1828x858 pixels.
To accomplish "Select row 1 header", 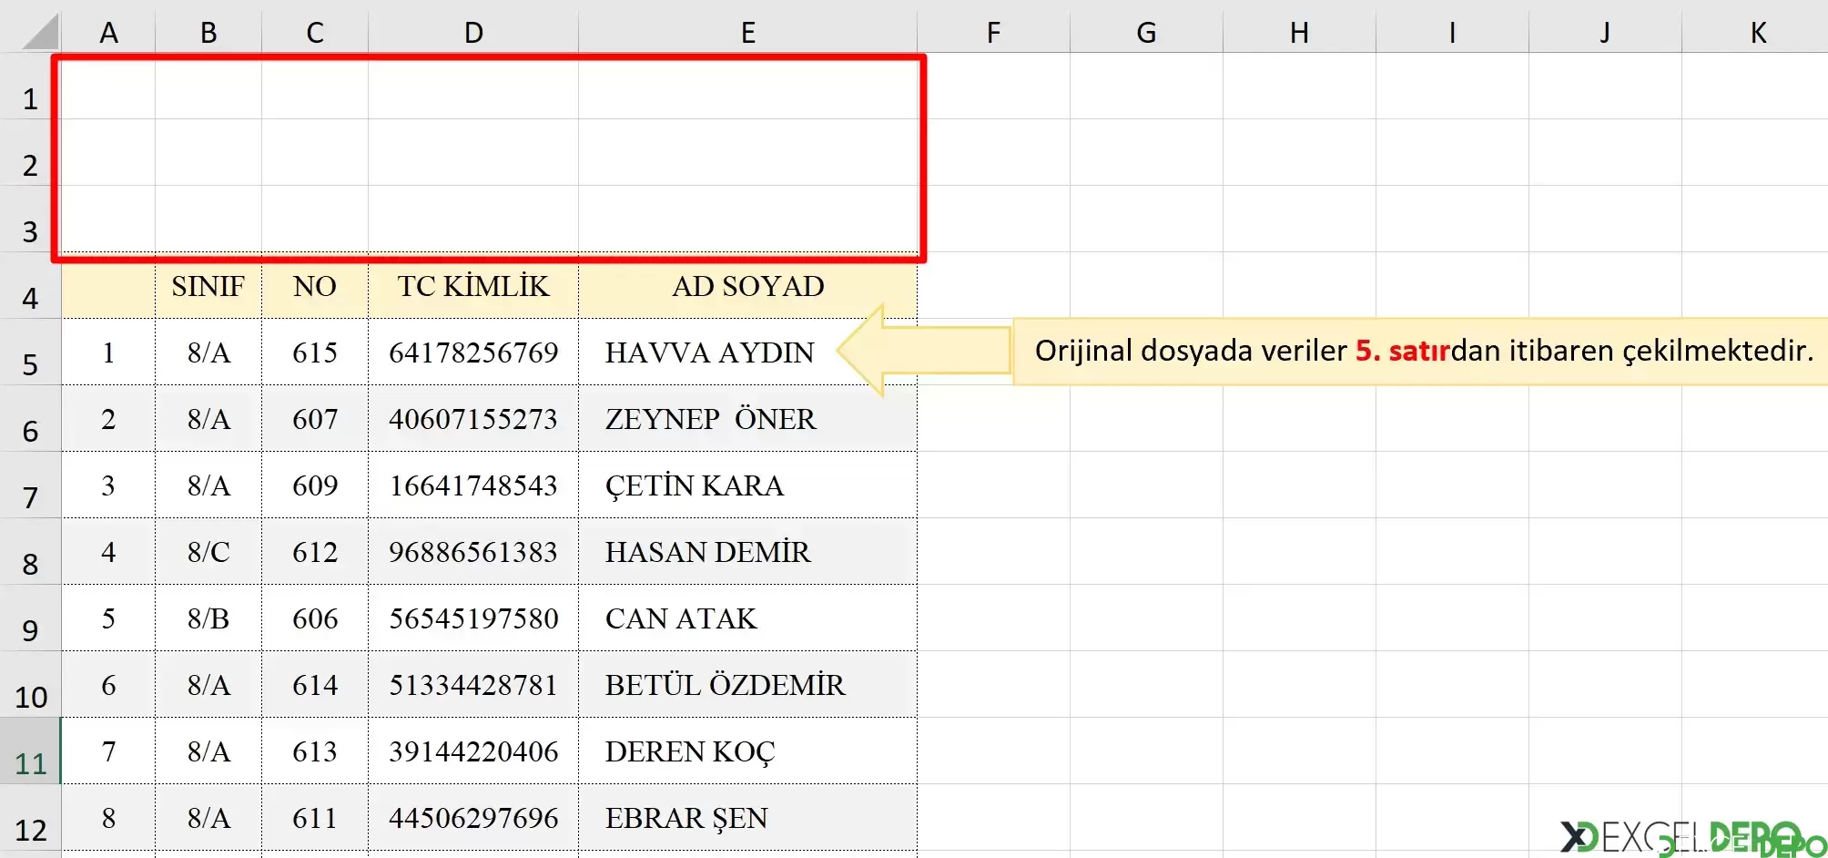I will [x=30, y=86].
